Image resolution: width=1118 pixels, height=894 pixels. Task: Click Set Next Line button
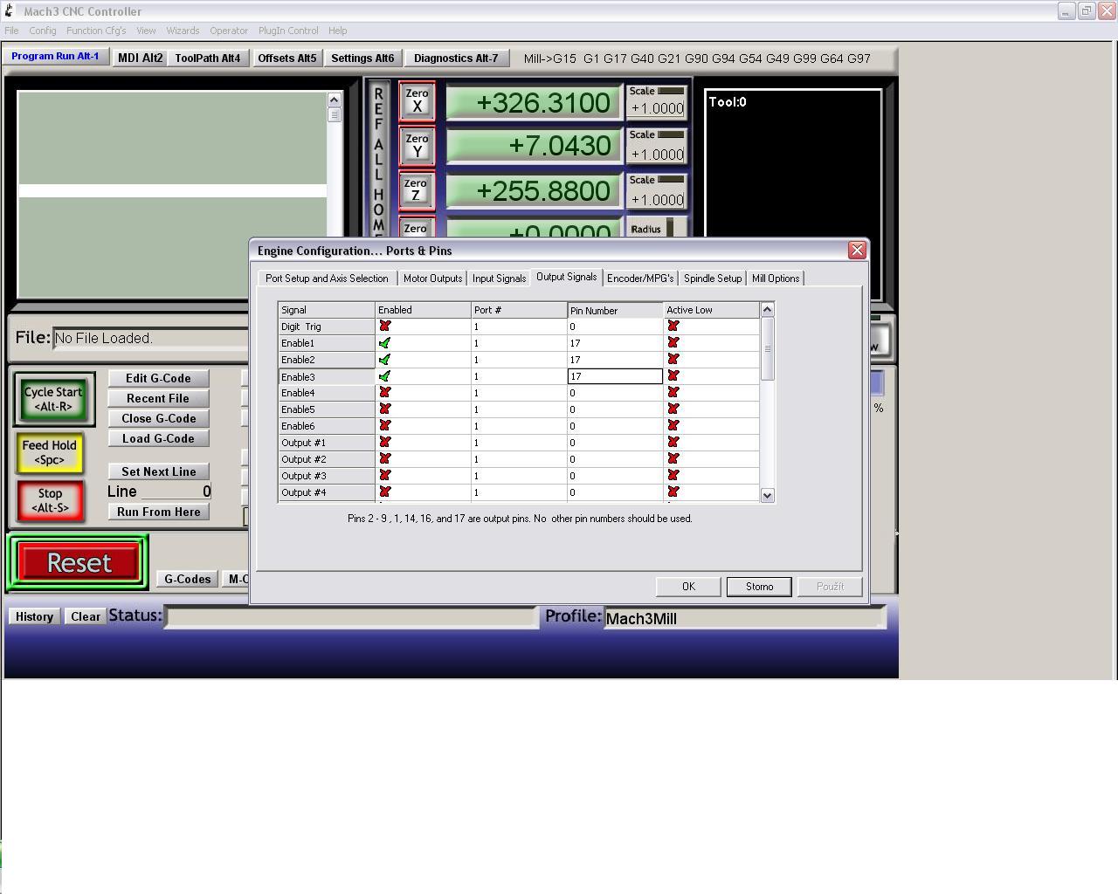coord(158,471)
